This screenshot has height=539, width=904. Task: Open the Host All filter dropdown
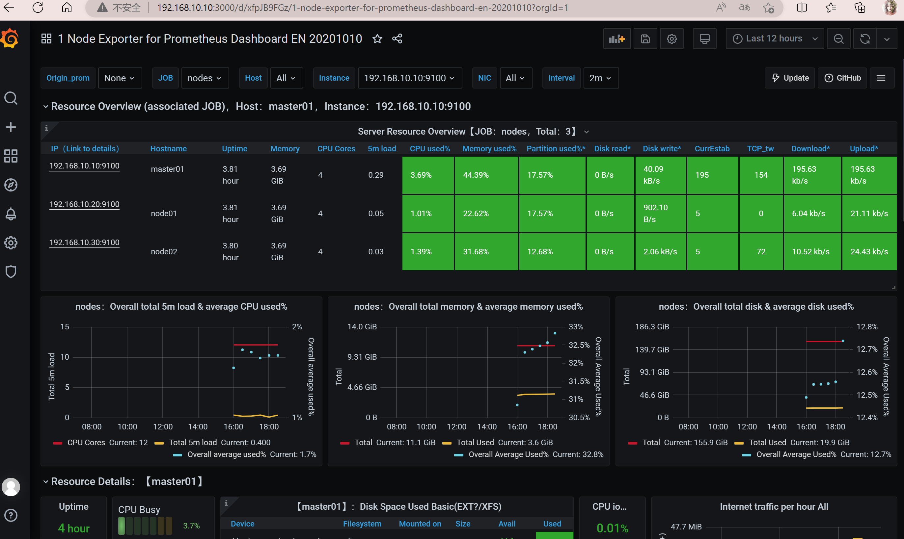tap(285, 78)
